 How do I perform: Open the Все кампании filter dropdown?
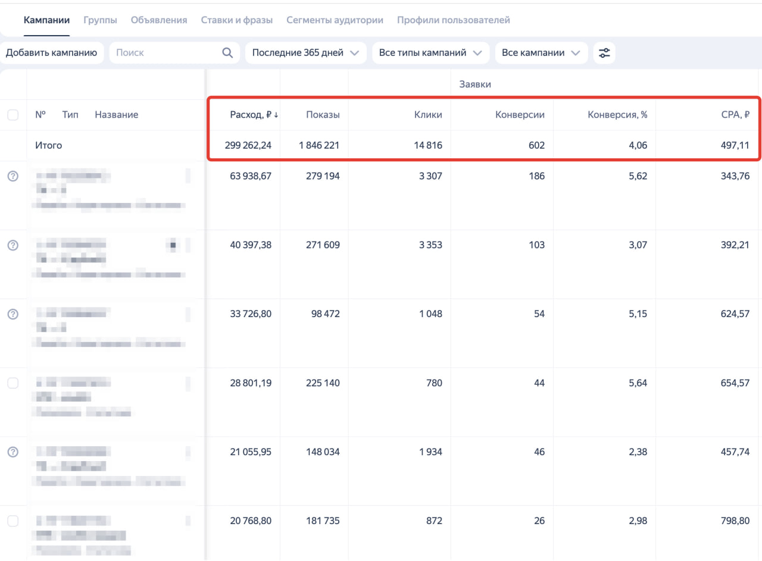pyautogui.click(x=541, y=53)
